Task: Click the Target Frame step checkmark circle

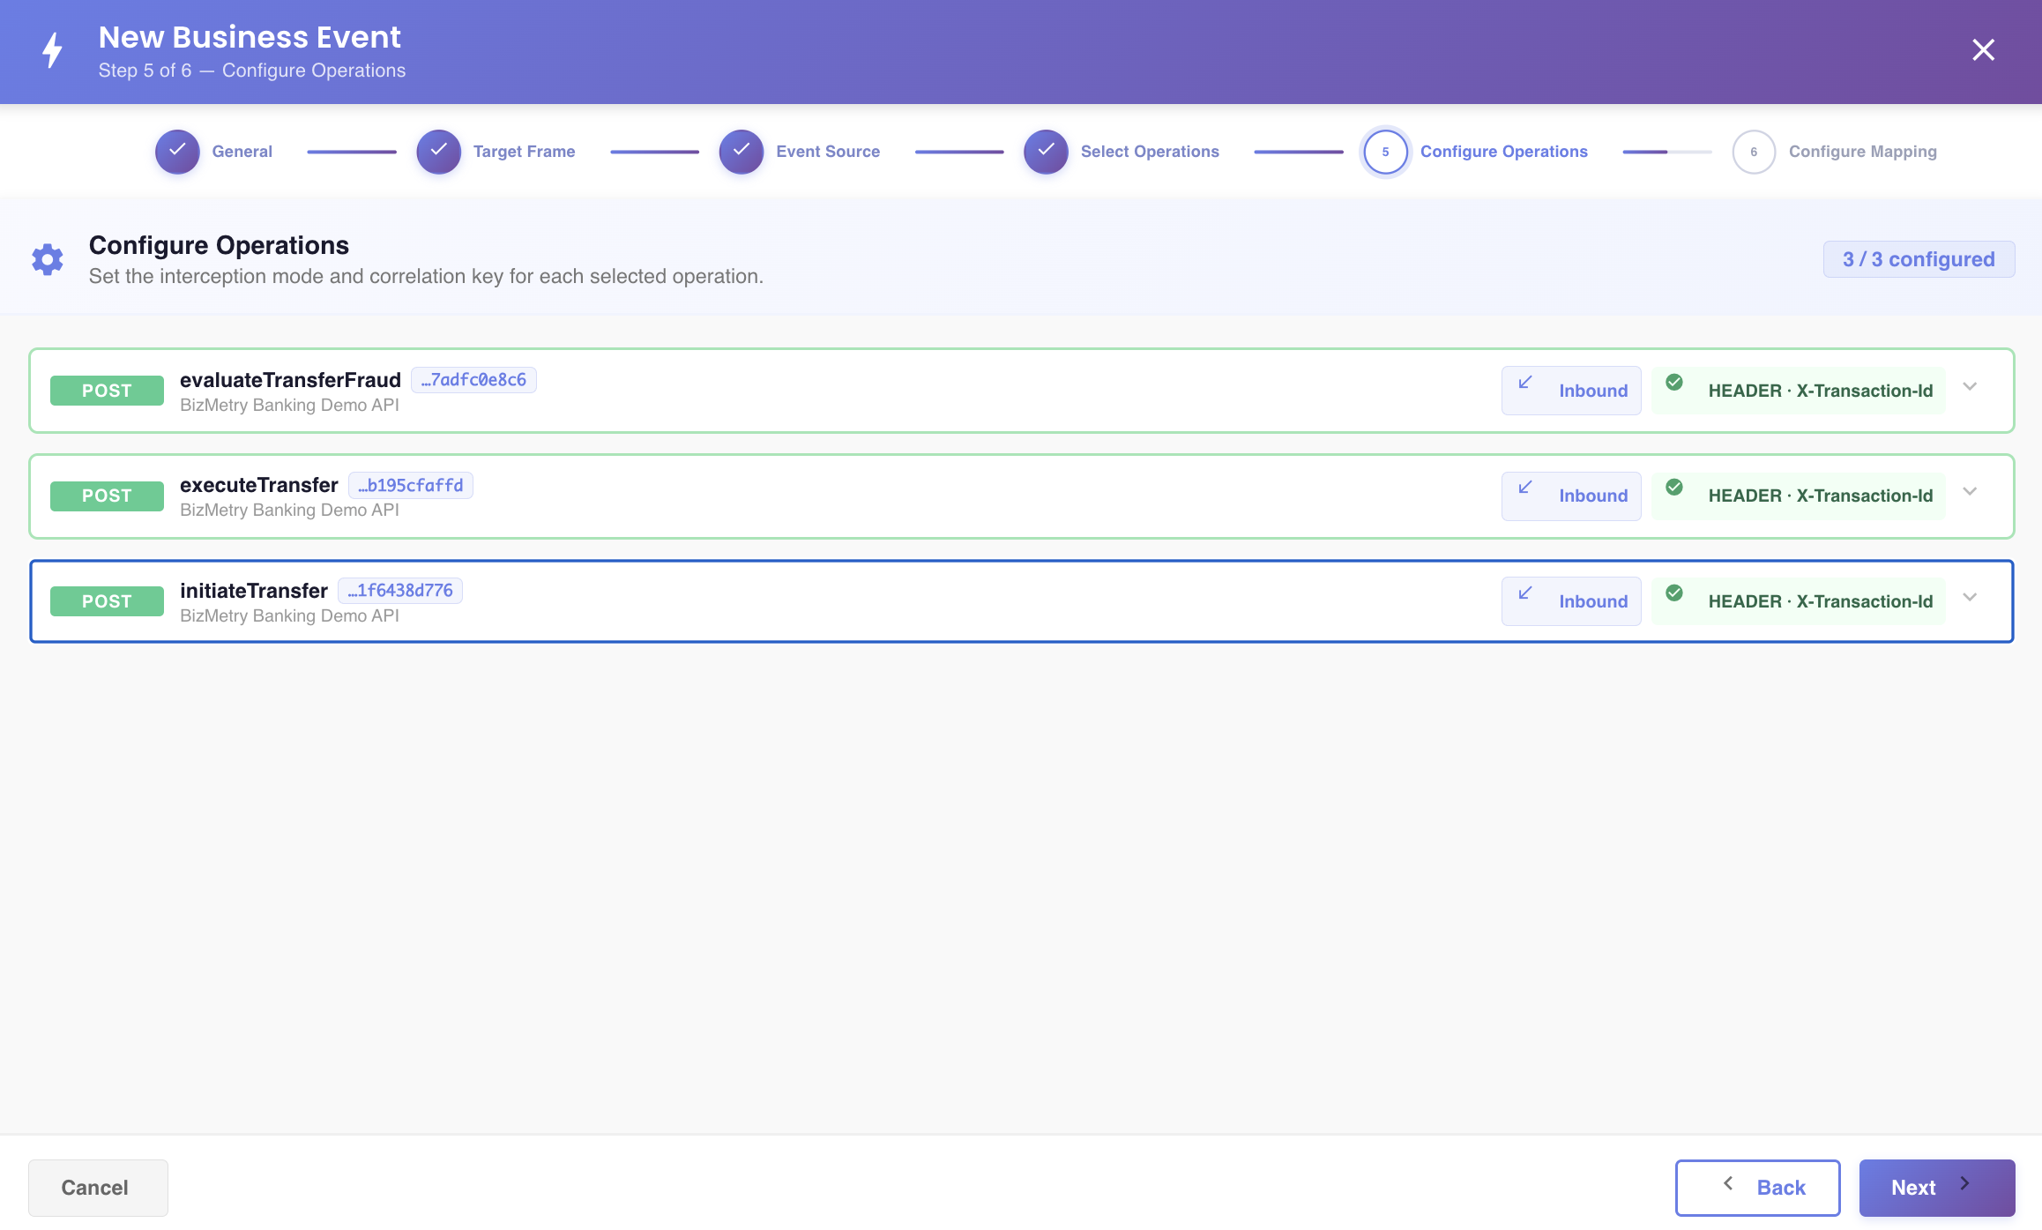Action: [x=438, y=152]
